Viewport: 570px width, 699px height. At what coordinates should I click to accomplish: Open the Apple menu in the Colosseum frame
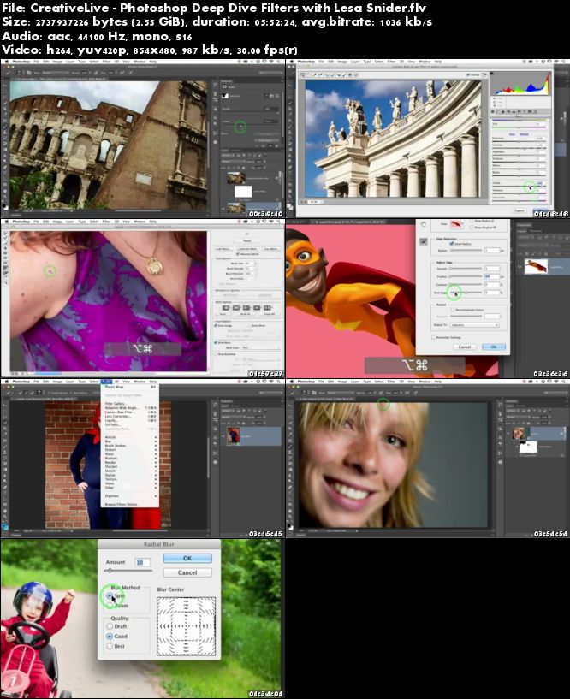click(5, 62)
